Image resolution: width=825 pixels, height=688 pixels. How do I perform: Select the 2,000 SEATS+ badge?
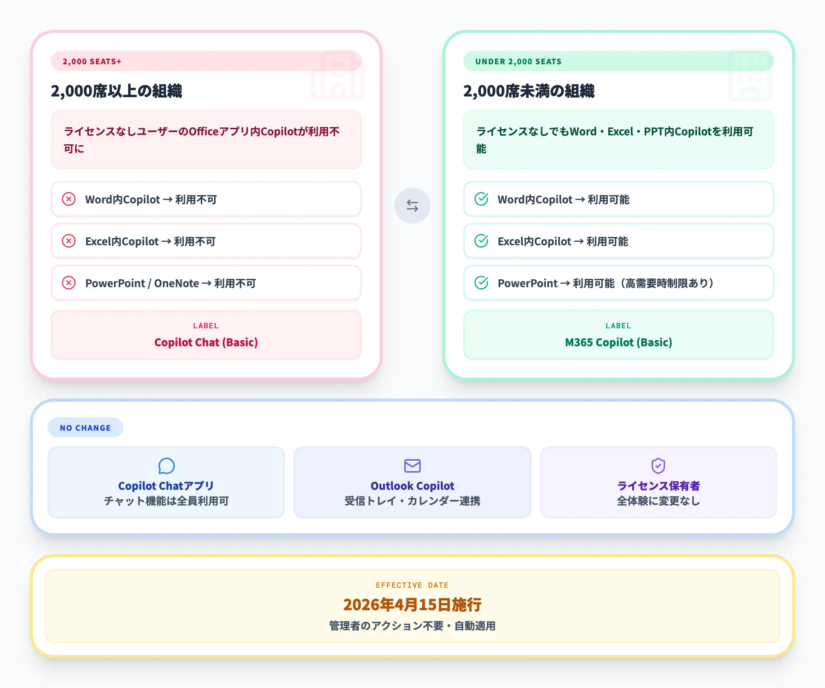click(x=92, y=61)
